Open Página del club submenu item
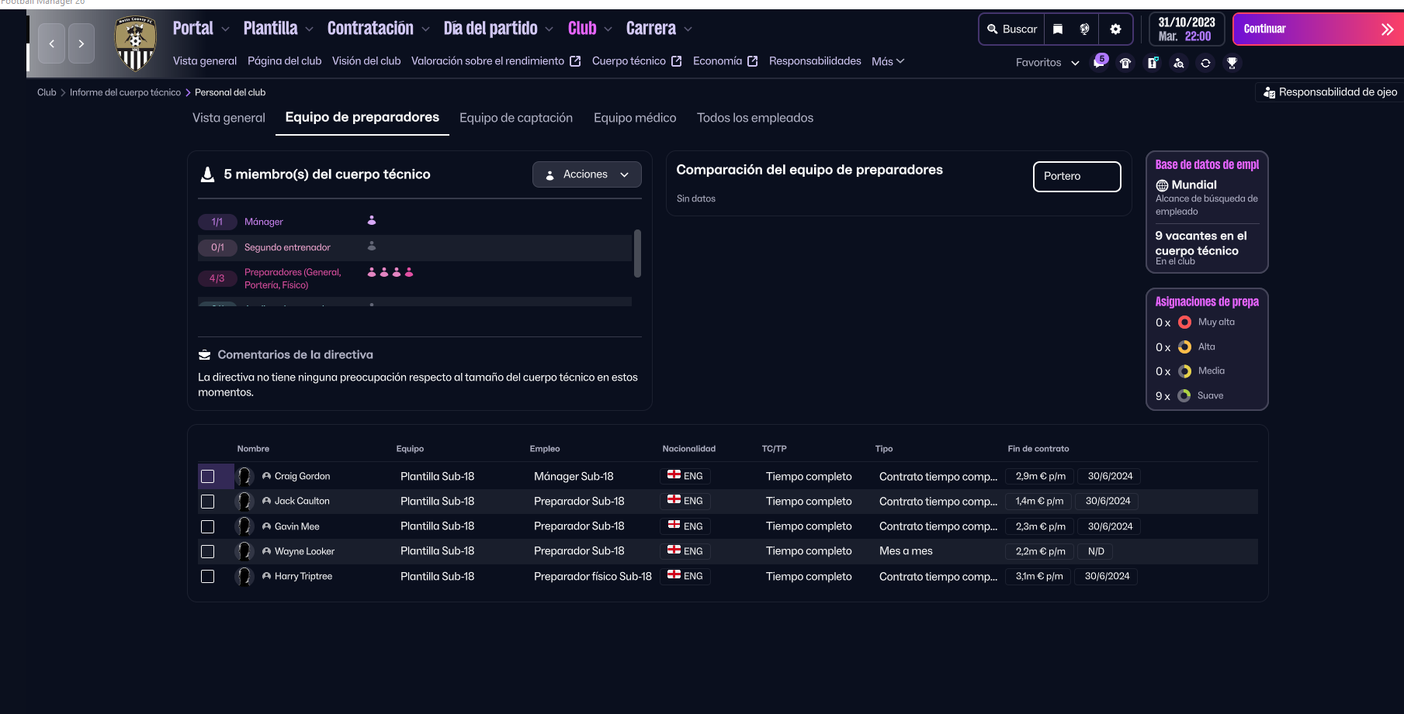 coord(284,61)
